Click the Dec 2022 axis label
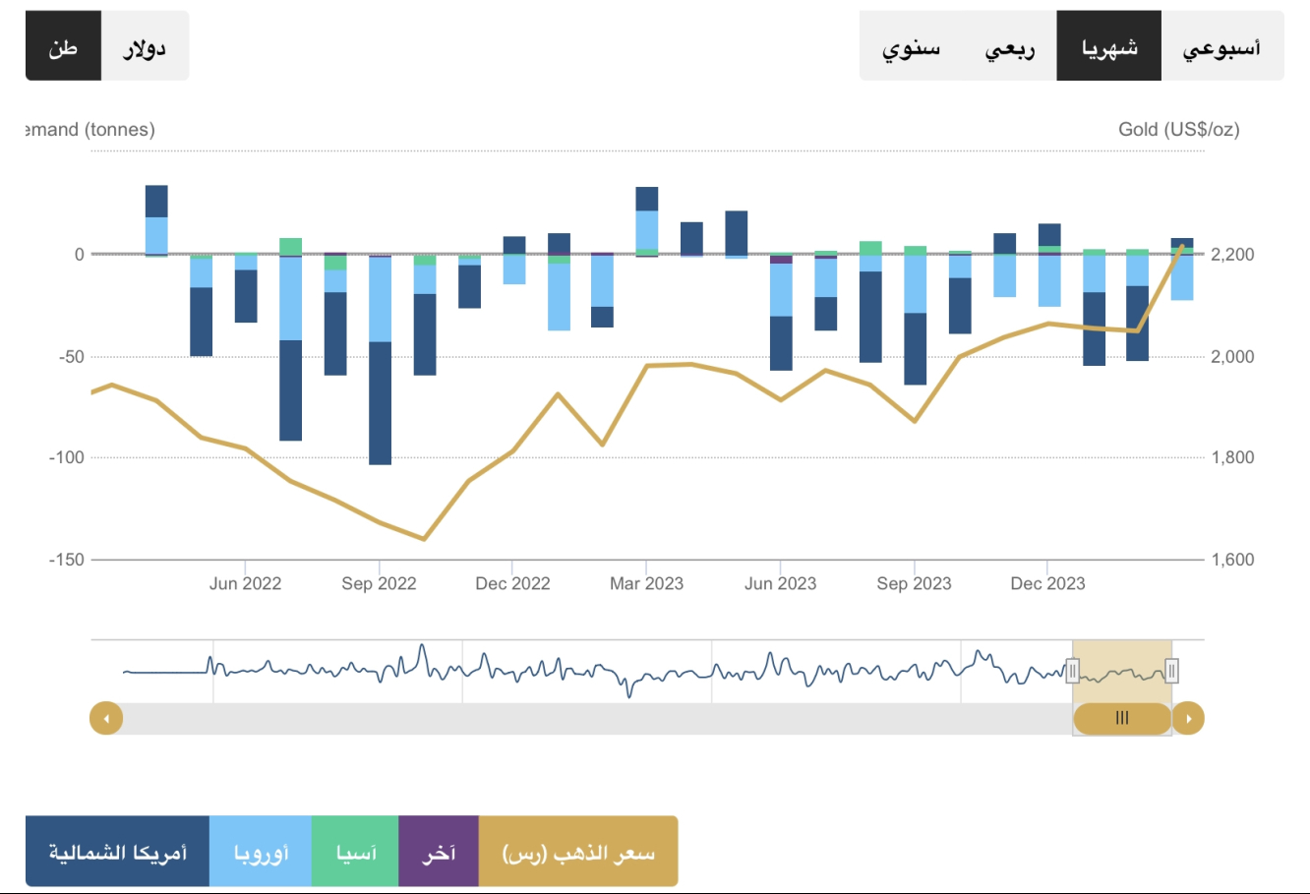 click(512, 583)
